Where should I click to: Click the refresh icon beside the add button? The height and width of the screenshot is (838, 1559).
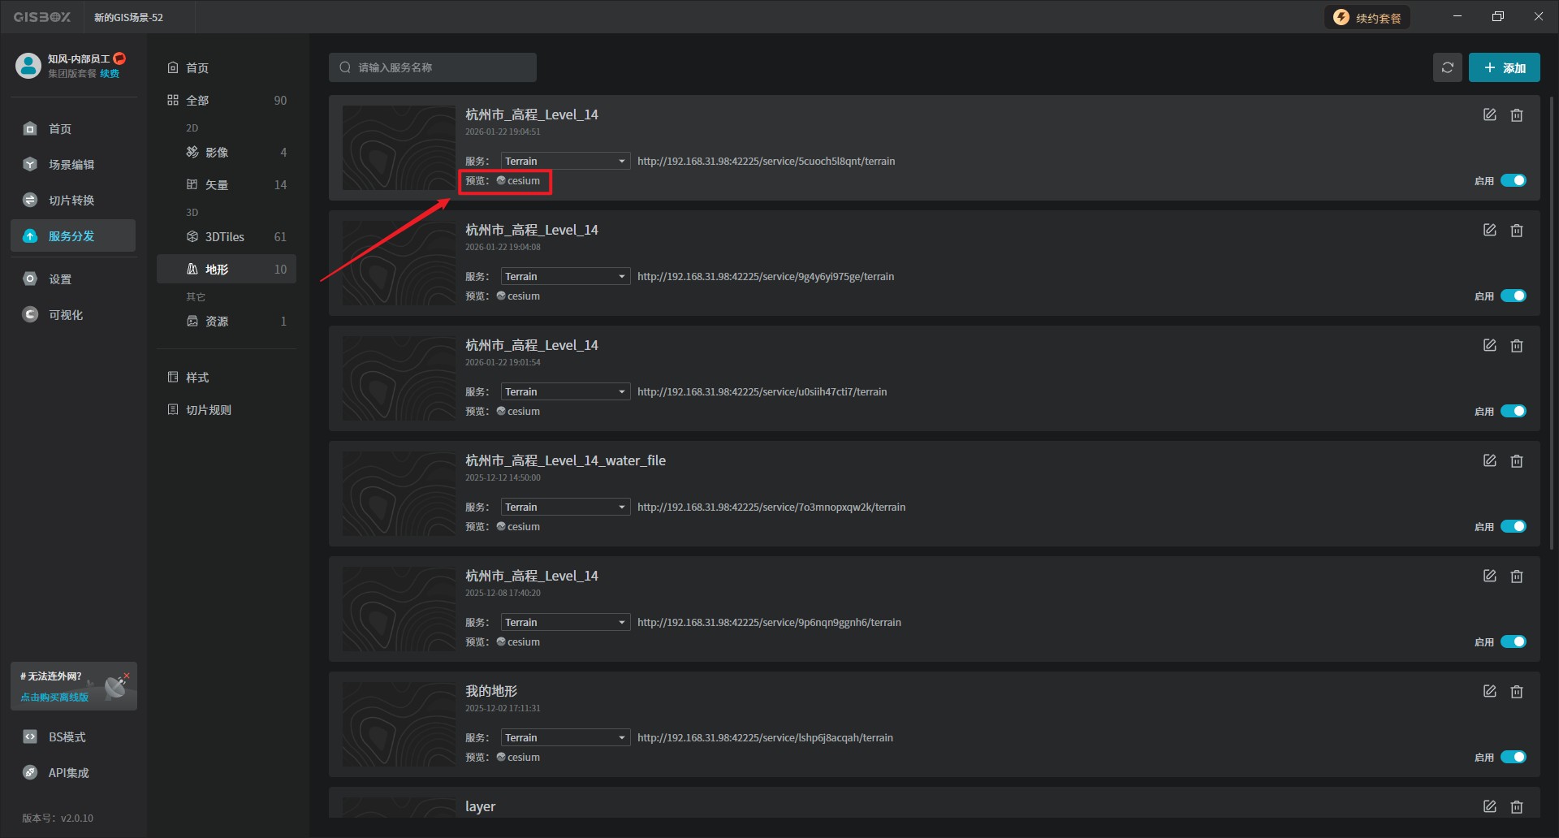tap(1447, 67)
